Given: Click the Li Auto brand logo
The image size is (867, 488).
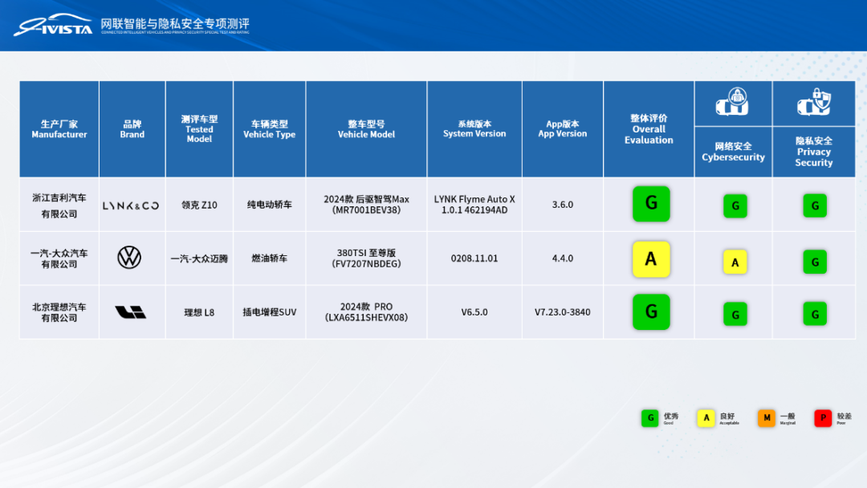Looking at the screenshot, I should click(x=131, y=311).
